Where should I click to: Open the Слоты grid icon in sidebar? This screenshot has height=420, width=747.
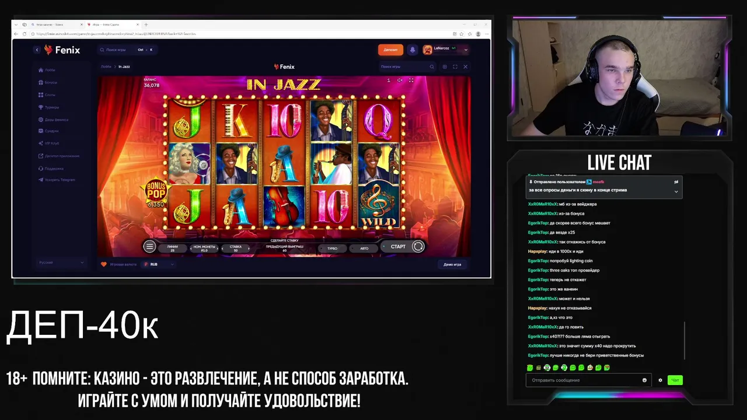click(41, 94)
